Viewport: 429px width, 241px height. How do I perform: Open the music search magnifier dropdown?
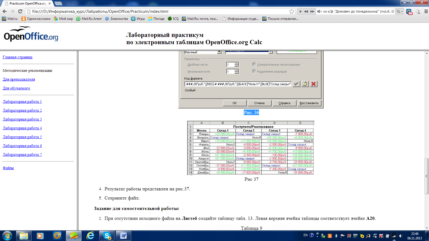tap(400, 12)
